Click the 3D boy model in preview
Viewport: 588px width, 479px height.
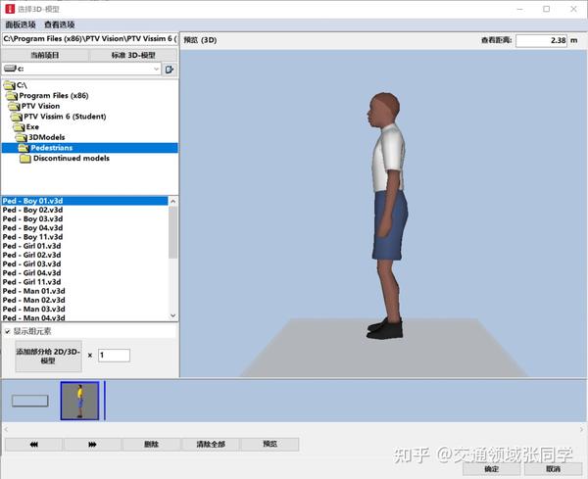click(x=388, y=216)
